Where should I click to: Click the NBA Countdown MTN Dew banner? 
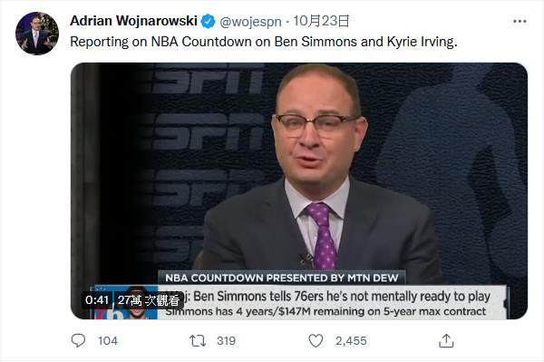(x=282, y=278)
